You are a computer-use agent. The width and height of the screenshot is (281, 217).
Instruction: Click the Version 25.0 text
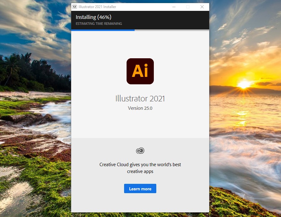click(140, 108)
